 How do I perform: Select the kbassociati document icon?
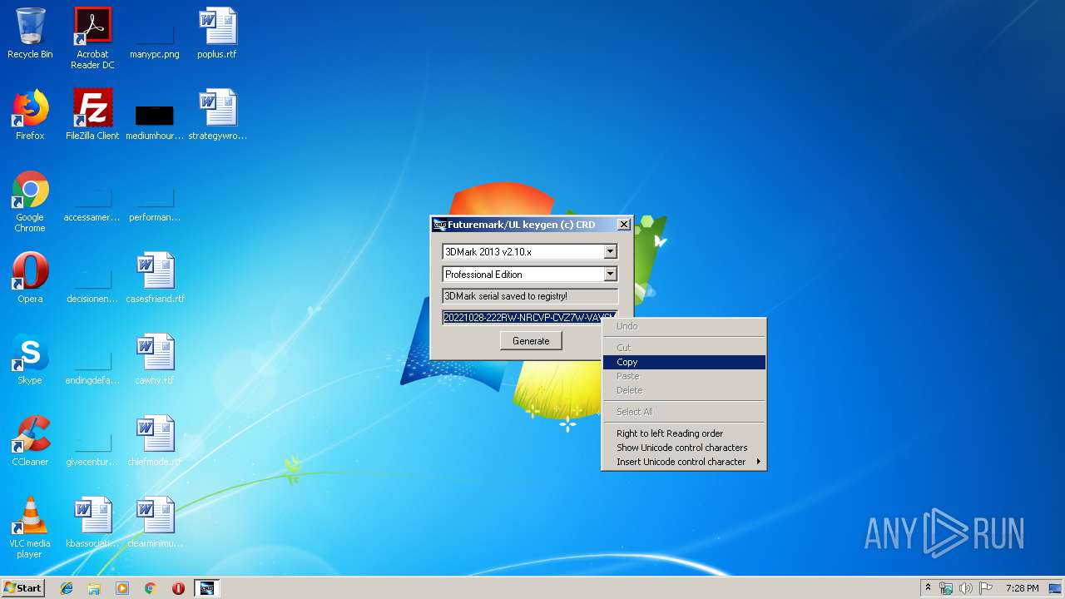(x=92, y=522)
